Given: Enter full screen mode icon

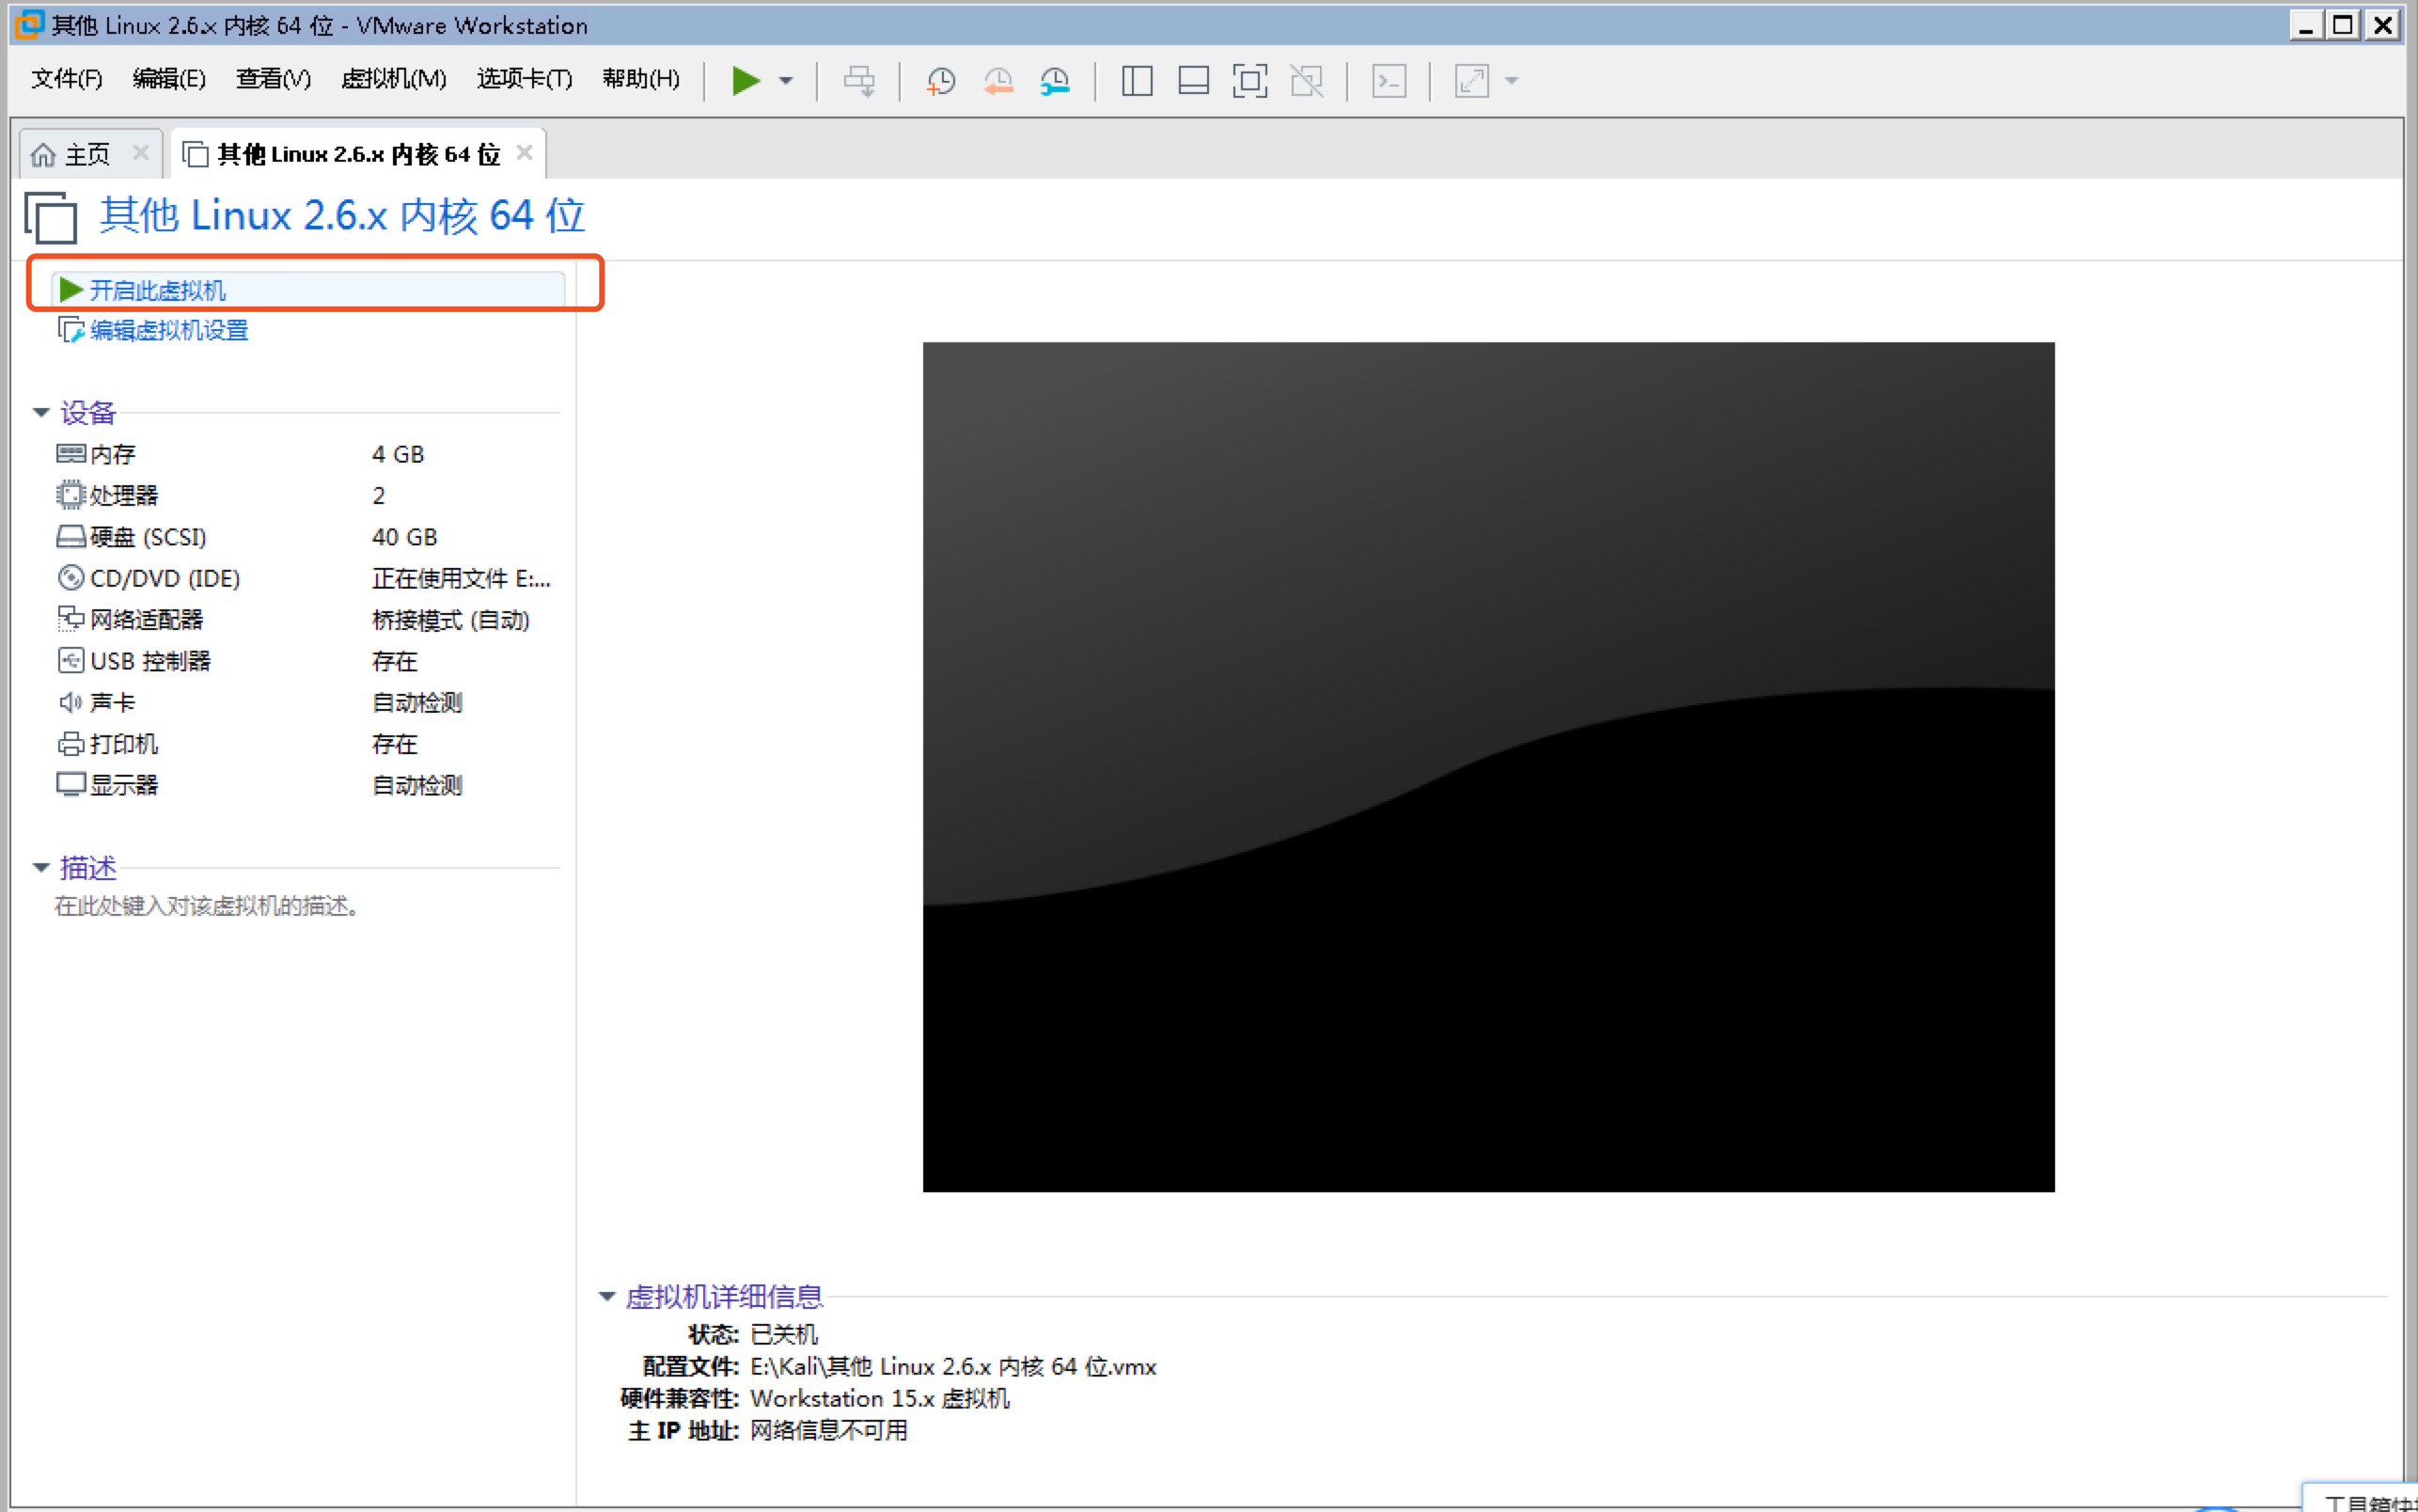Looking at the screenshot, I should tap(1249, 81).
